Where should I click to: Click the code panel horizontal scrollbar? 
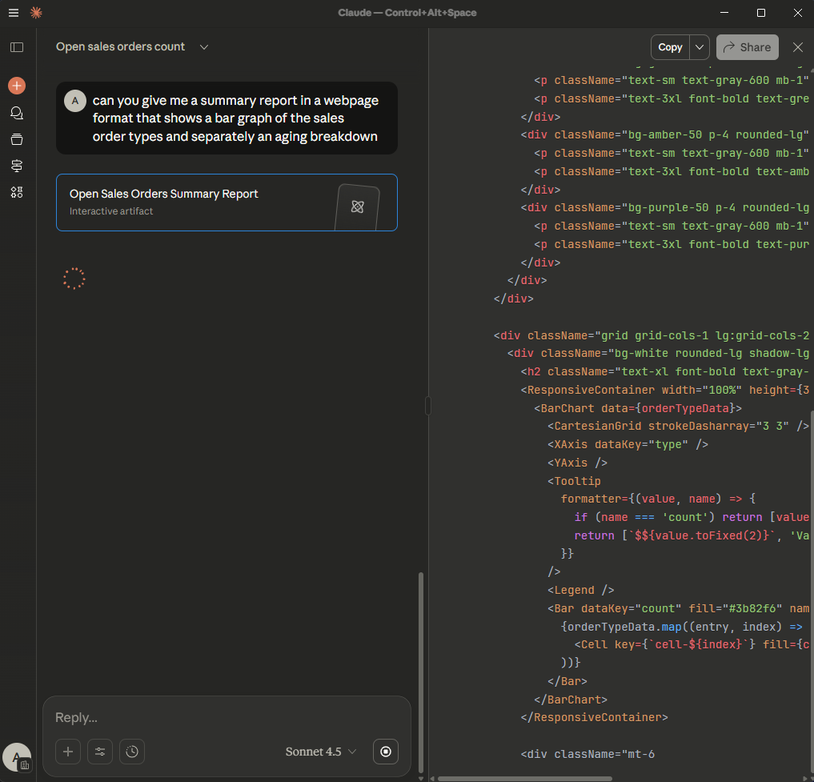[x=524, y=778]
